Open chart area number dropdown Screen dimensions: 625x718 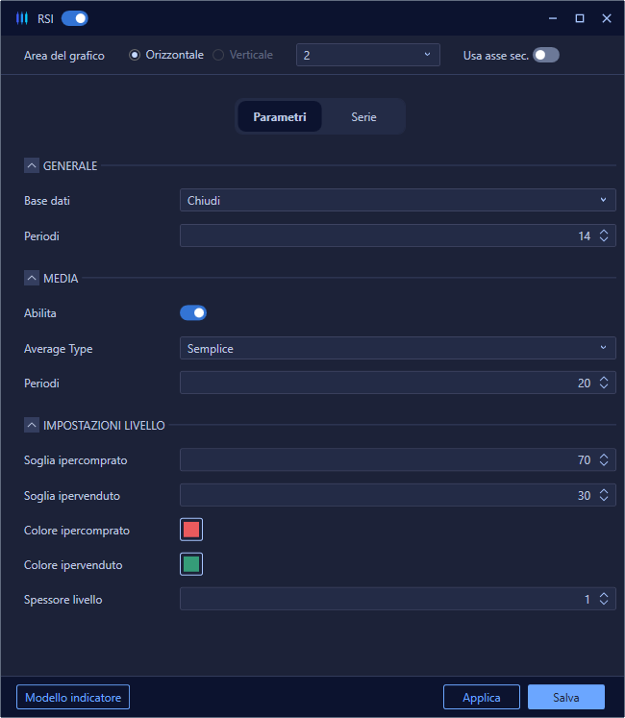[368, 55]
